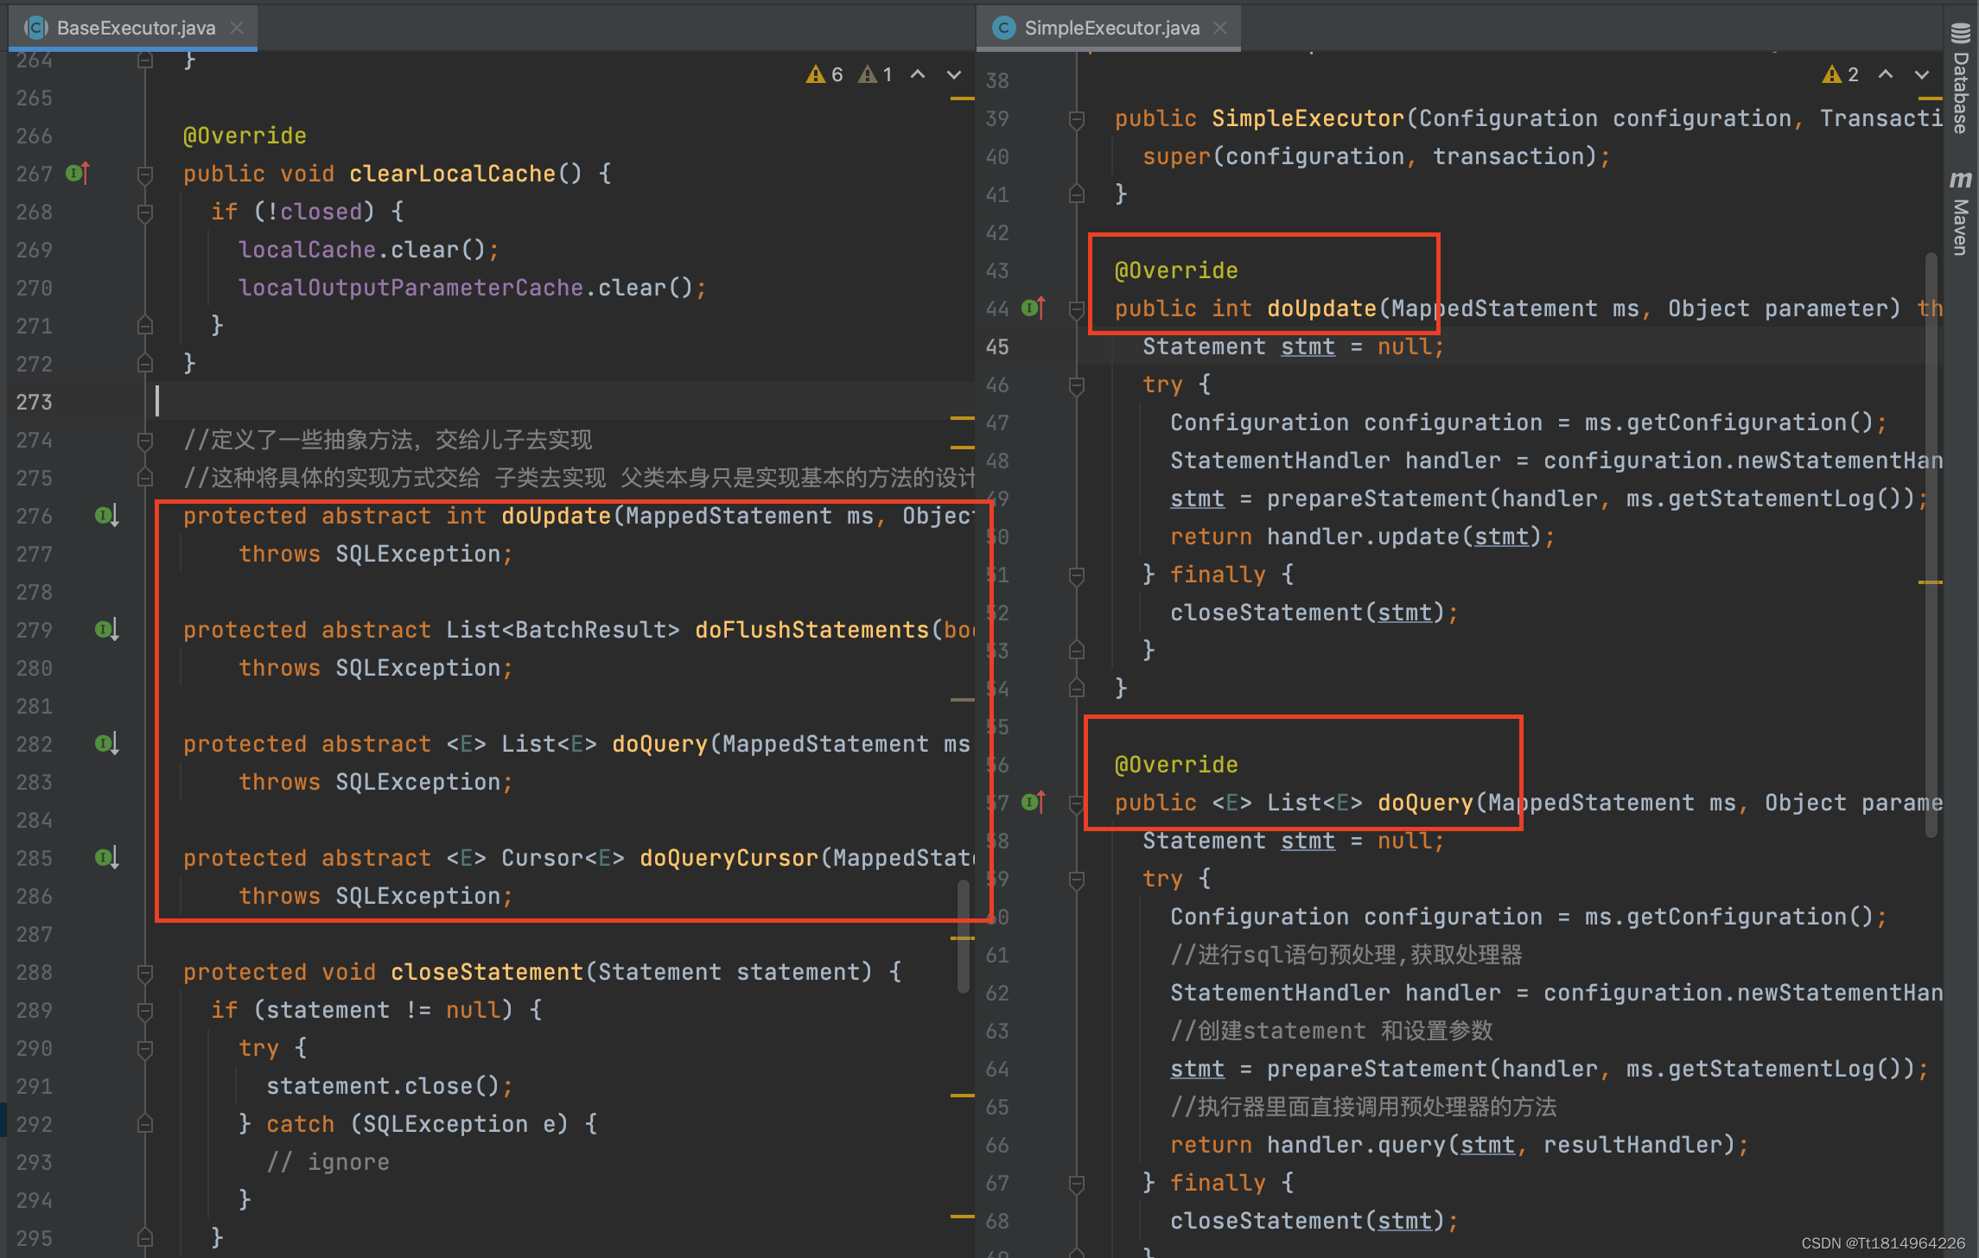Fold the try block at line 46
1979x1258 pixels.
click(x=1077, y=385)
